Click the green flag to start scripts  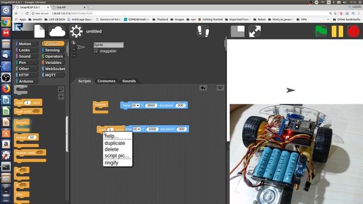tap(321, 31)
